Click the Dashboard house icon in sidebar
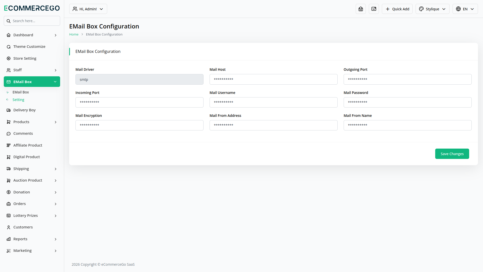This screenshot has width=483, height=272. (x=9, y=35)
